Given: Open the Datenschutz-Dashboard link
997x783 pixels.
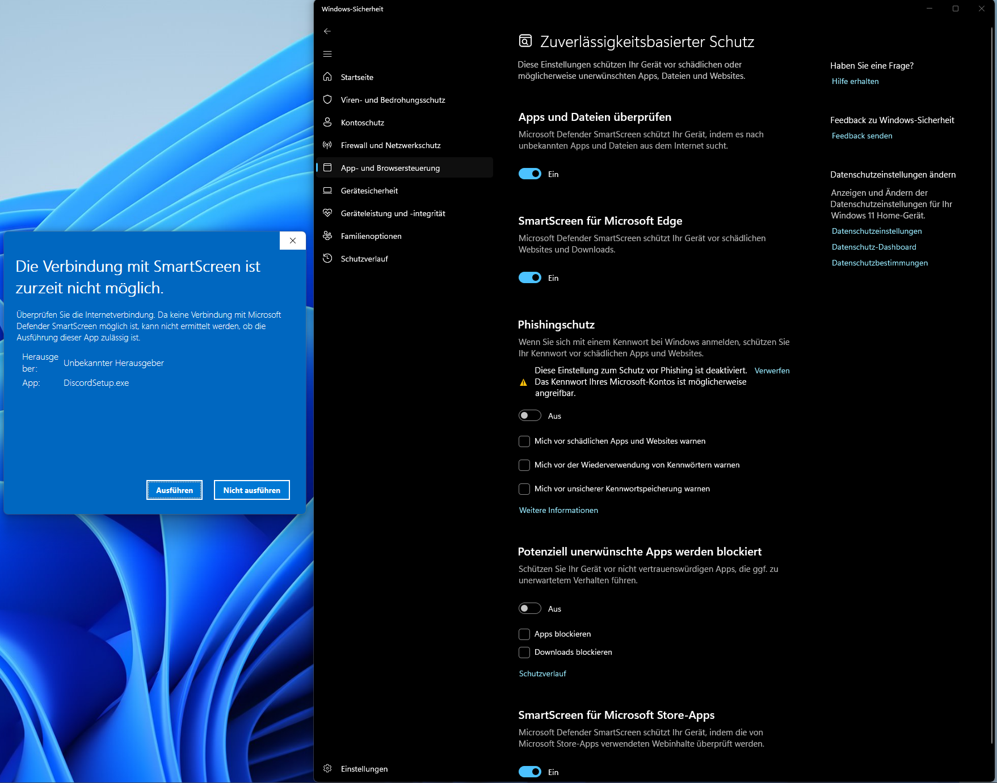Looking at the screenshot, I should [874, 247].
